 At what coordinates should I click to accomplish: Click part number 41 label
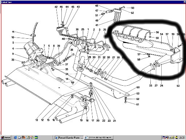[x=97, y=25]
